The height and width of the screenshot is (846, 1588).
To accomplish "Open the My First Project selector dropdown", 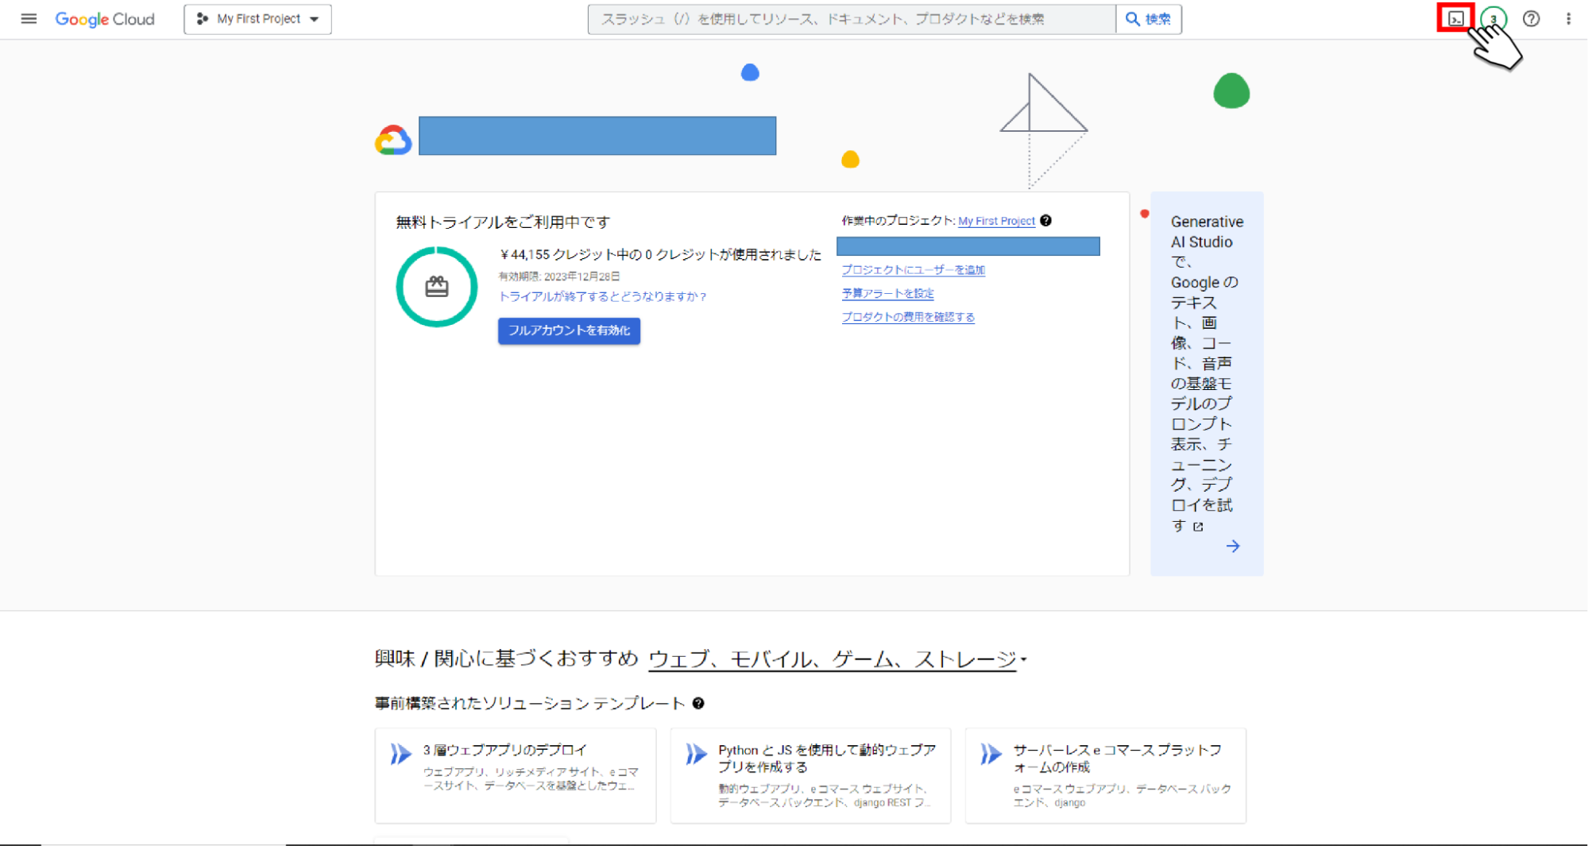I will click(x=257, y=19).
